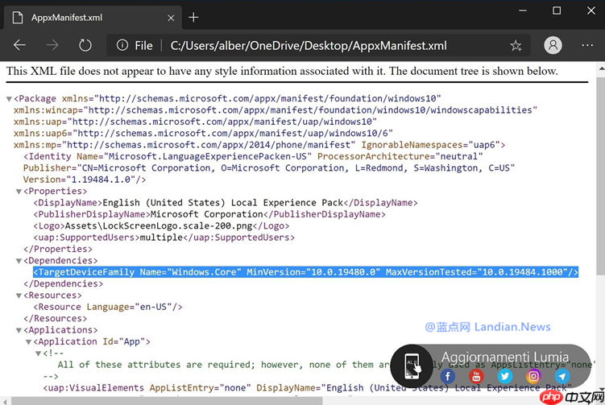The image size is (605, 405).
Task: Close the AppxManifest.xml tab
Action: coord(171,18)
